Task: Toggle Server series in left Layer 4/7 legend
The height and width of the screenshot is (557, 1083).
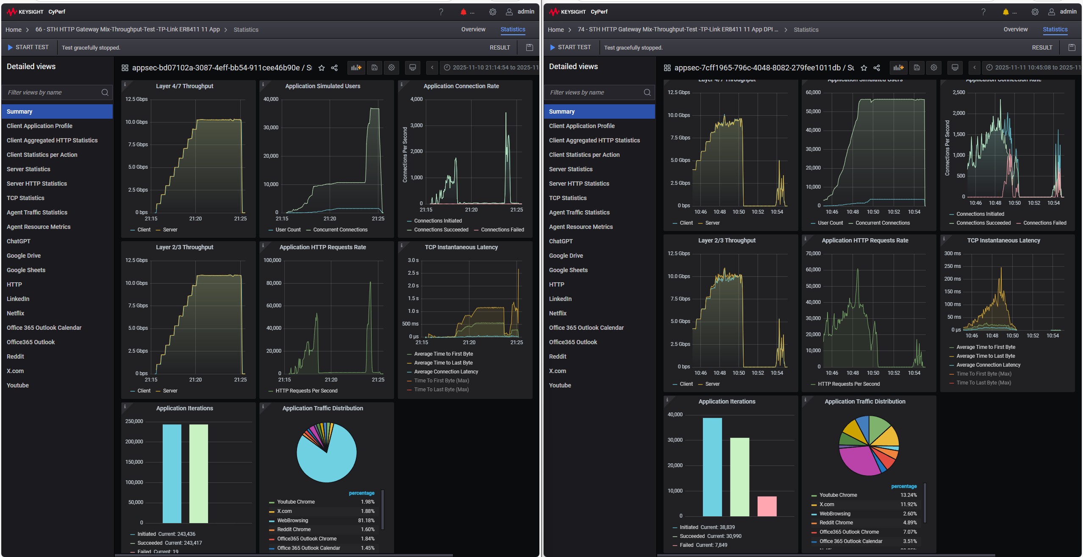Action: [169, 230]
